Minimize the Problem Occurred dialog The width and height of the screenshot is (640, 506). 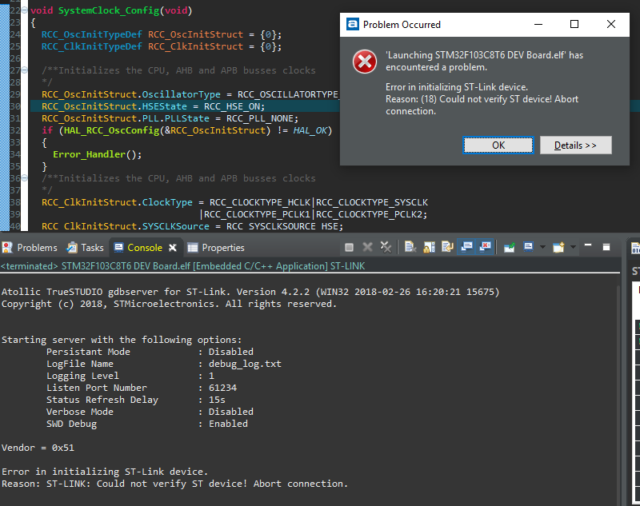[538, 24]
